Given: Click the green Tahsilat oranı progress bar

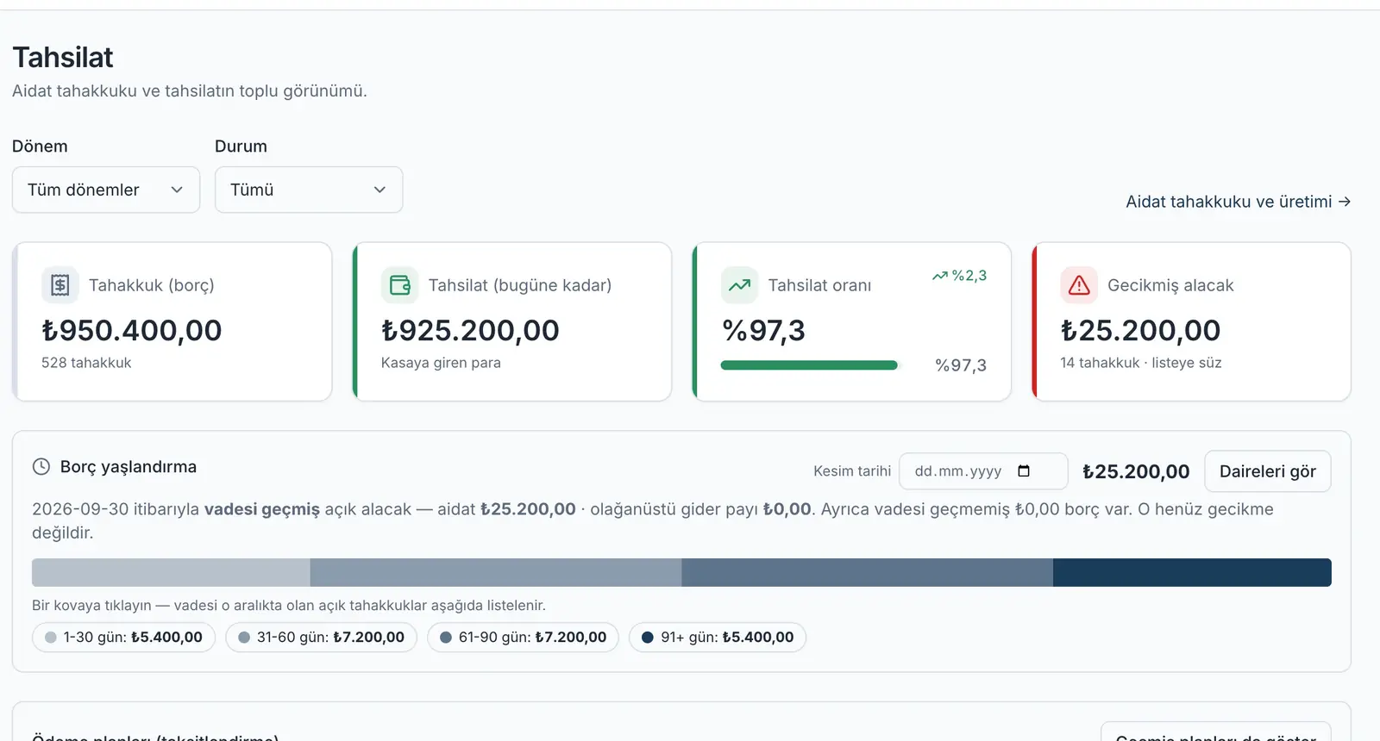Looking at the screenshot, I should [809, 365].
